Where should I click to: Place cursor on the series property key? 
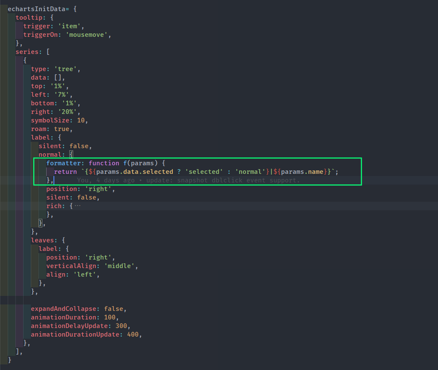tap(27, 52)
